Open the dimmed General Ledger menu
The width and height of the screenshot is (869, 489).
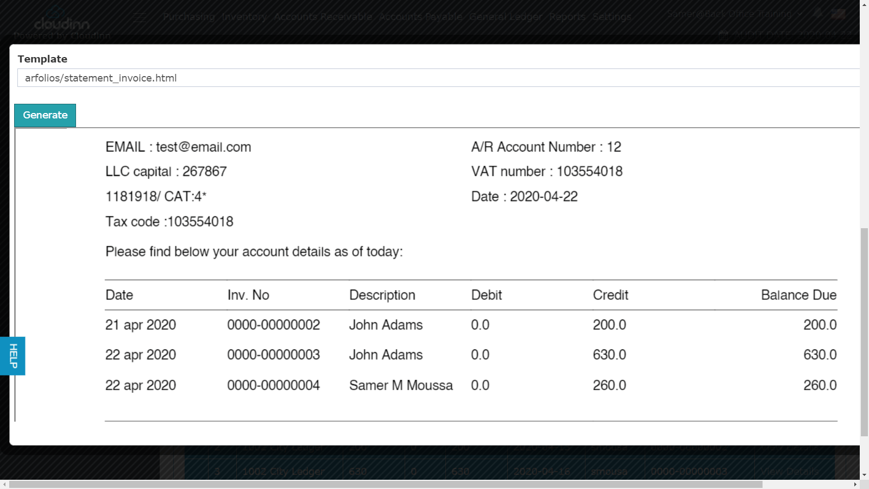point(506,17)
